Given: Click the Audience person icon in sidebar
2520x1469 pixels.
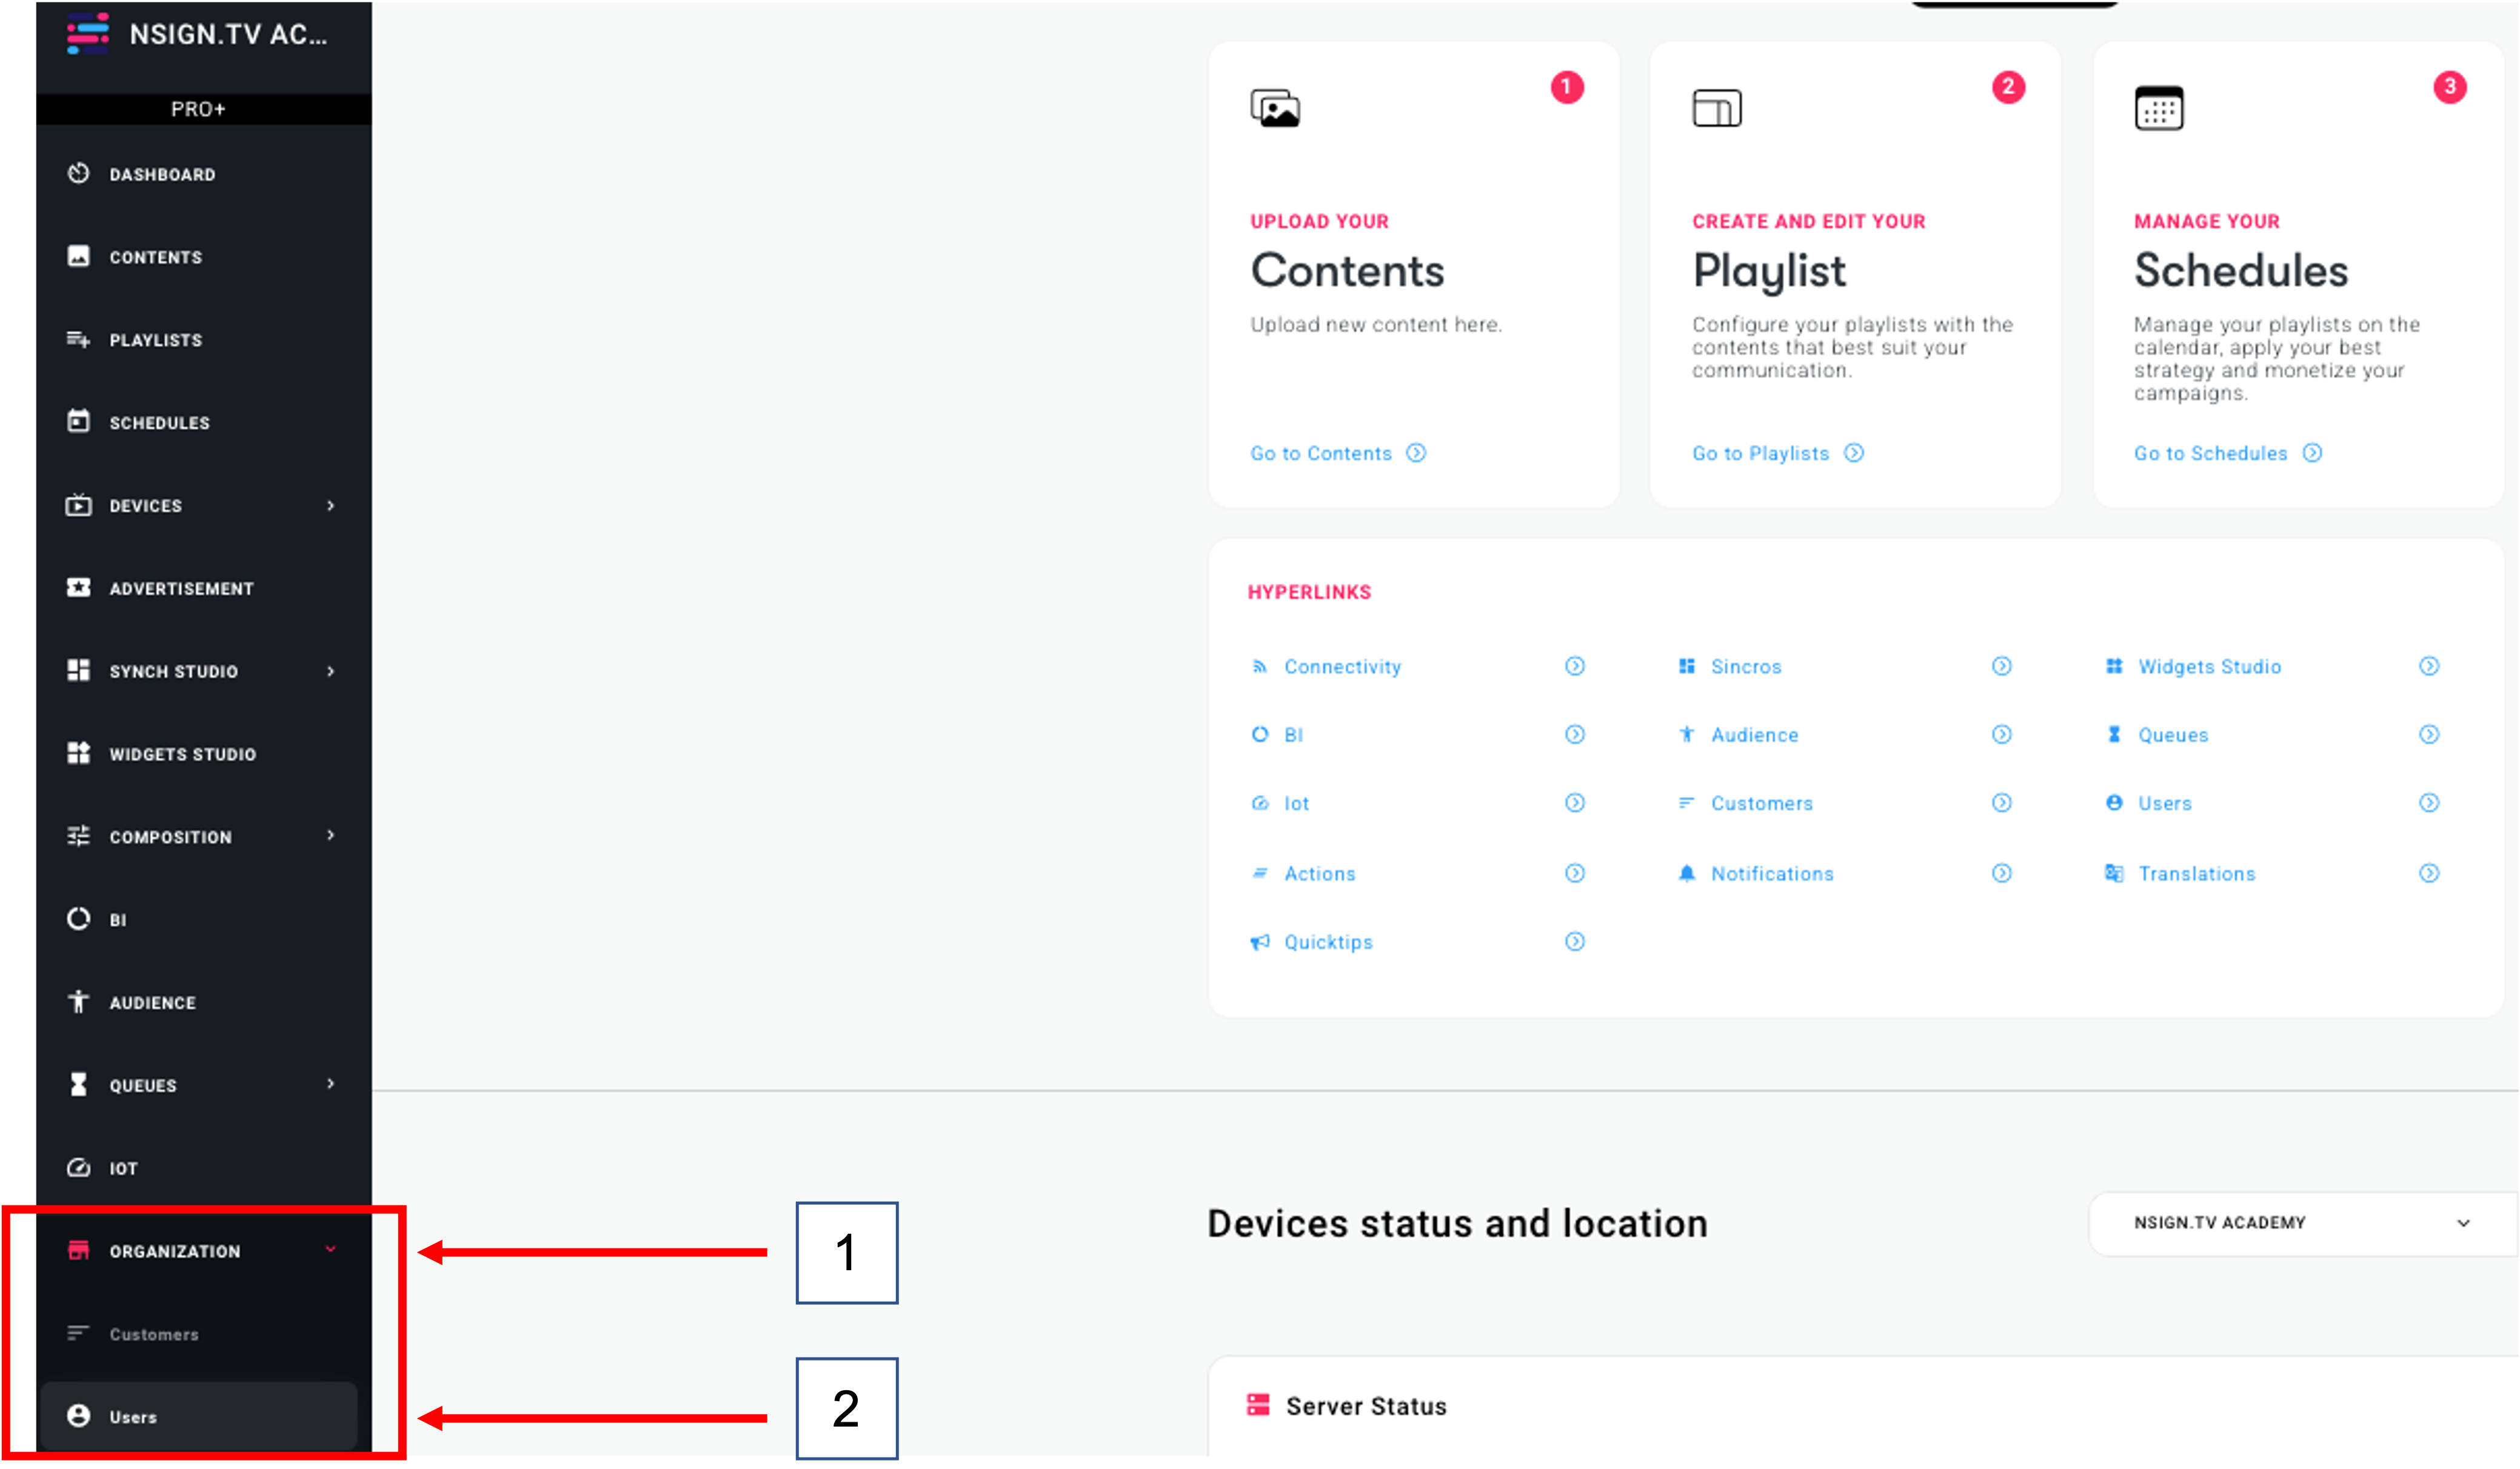Looking at the screenshot, I should (x=79, y=1002).
